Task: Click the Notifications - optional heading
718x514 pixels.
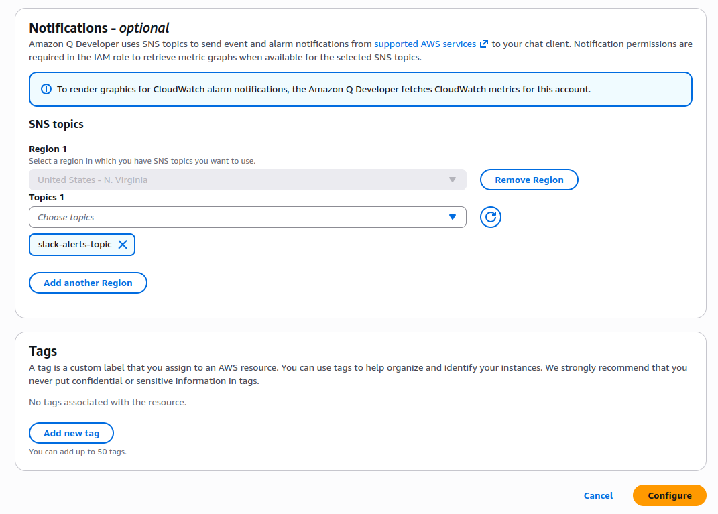Action: click(x=99, y=28)
